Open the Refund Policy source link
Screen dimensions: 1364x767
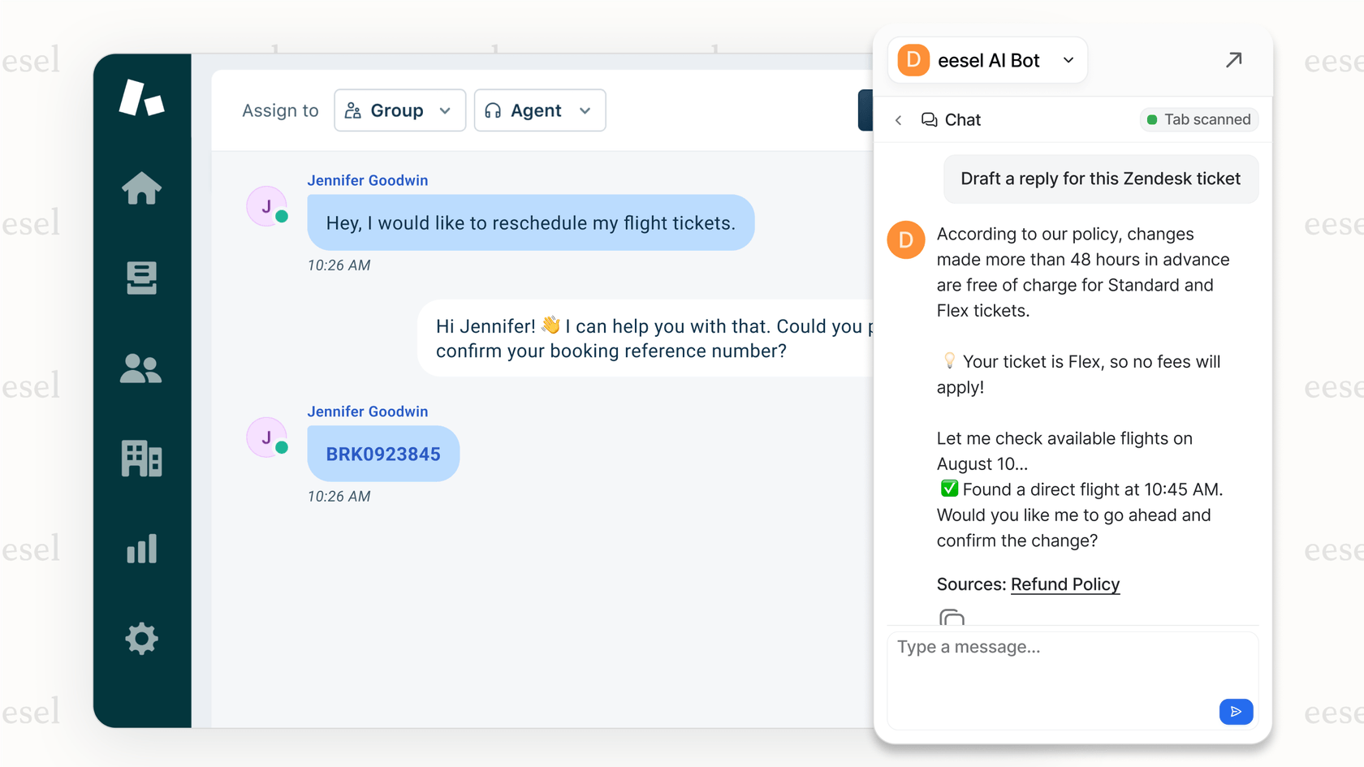[x=1064, y=584]
